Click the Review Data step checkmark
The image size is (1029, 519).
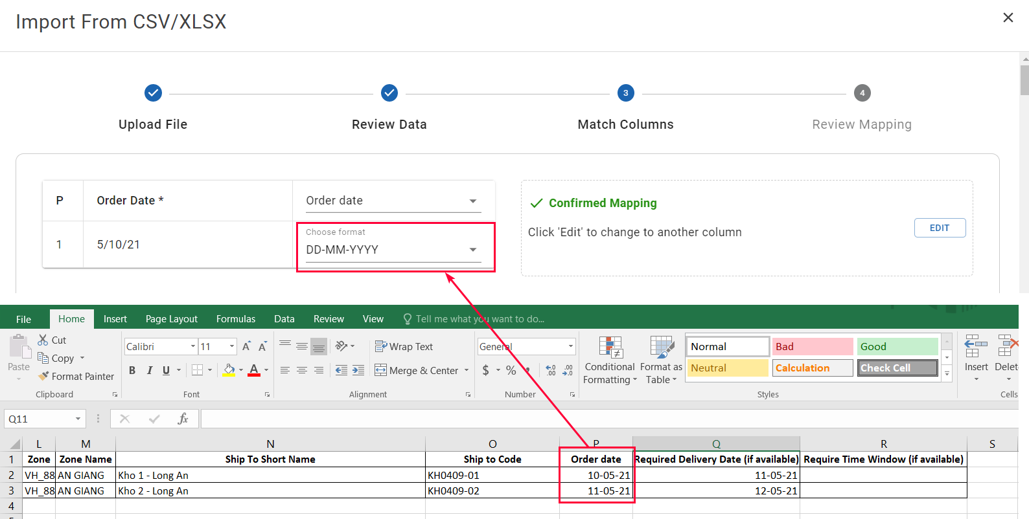[389, 93]
